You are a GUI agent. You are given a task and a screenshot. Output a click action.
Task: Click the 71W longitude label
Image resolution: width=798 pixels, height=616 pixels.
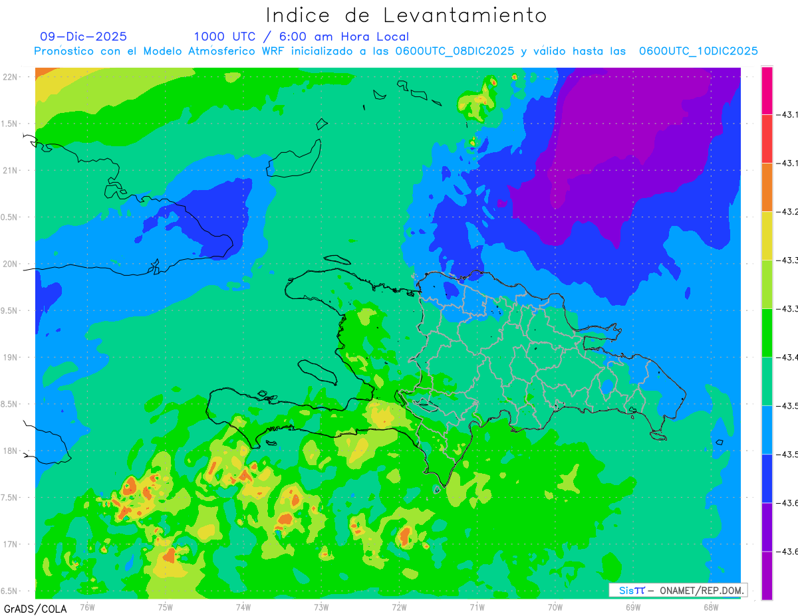pyautogui.click(x=477, y=607)
